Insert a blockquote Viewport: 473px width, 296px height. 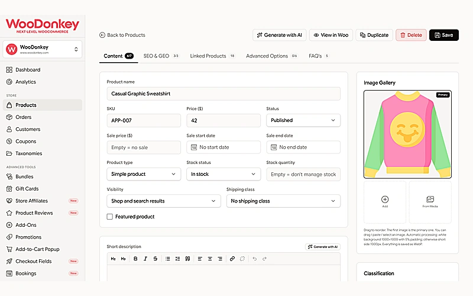(187, 259)
